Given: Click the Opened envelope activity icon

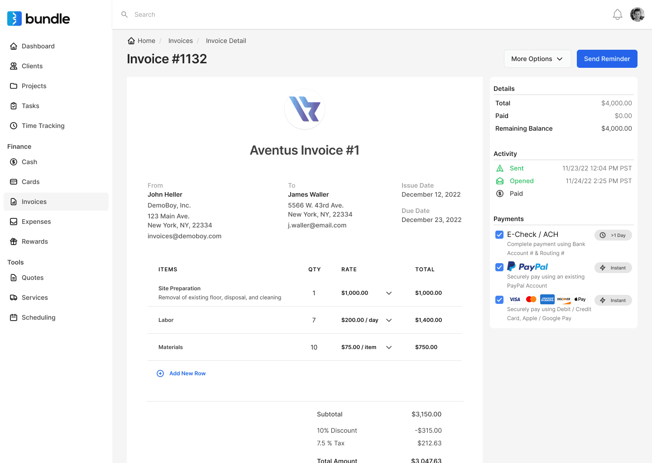Looking at the screenshot, I should tap(500, 181).
